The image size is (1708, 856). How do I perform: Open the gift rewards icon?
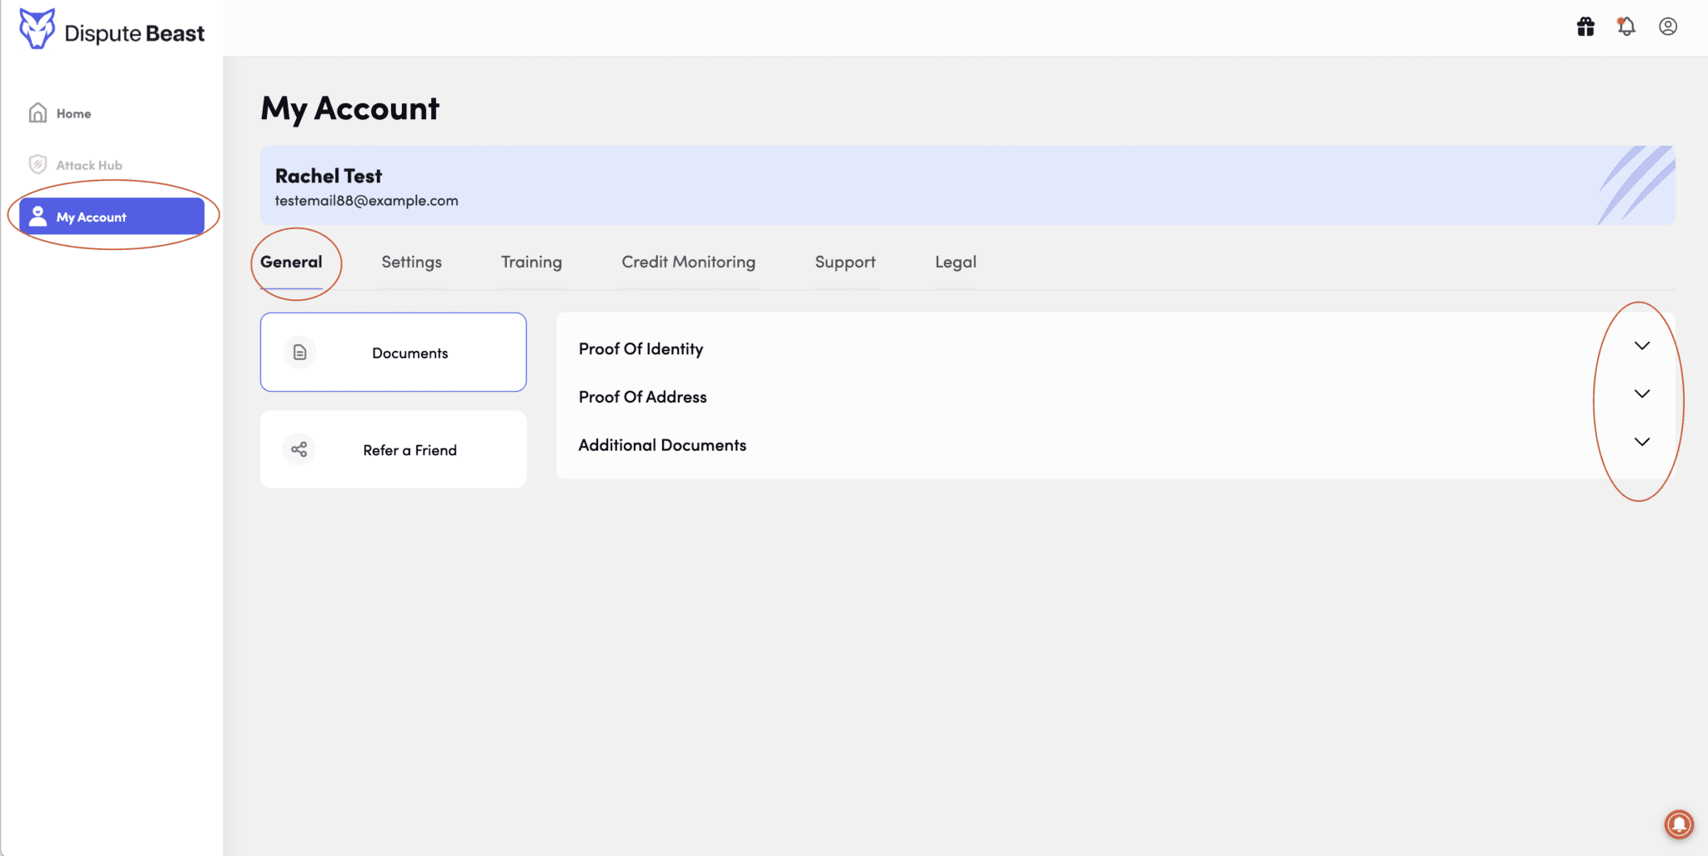tap(1585, 27)
